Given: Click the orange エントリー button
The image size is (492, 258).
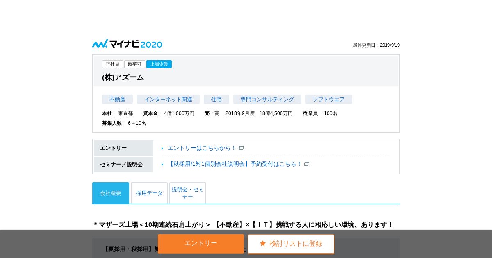Looking at the screenshot, I should pos(201,244).
